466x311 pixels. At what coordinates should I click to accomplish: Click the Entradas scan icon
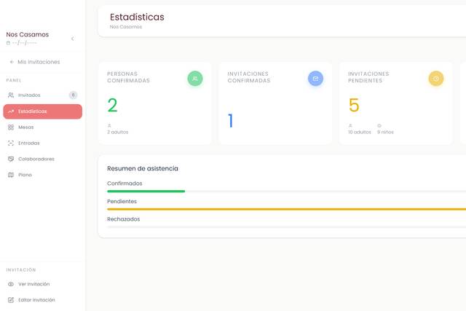tap(11, 143)
